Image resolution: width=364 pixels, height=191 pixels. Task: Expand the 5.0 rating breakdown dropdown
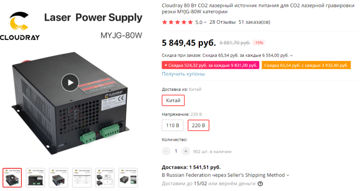205,22
